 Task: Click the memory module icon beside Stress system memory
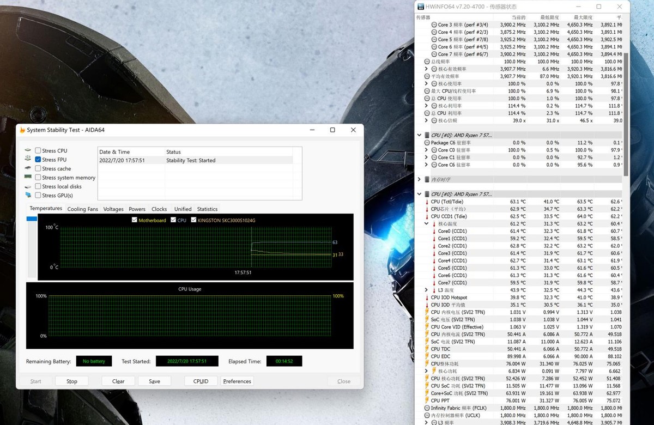click(27, 177)
